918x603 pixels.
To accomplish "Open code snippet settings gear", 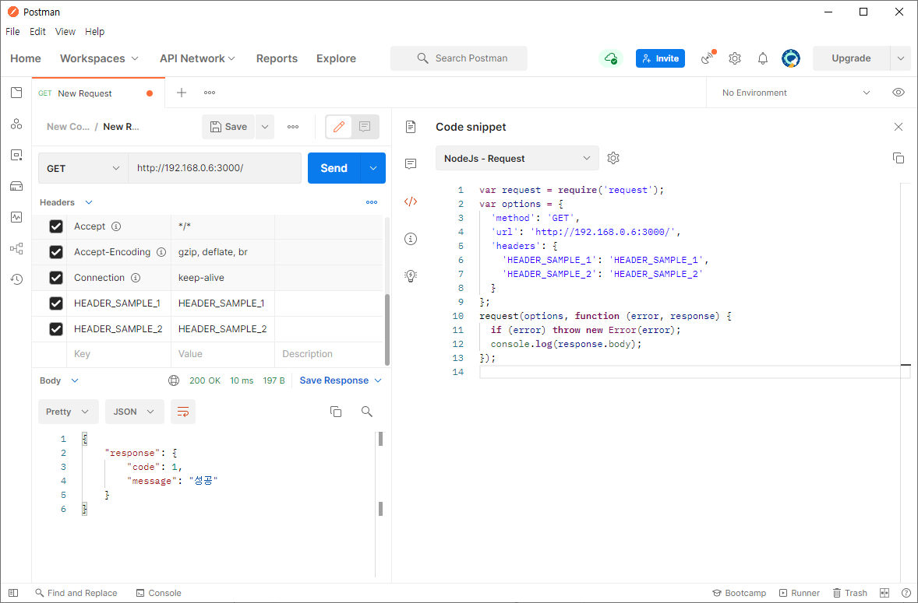I will coord(613,158).
